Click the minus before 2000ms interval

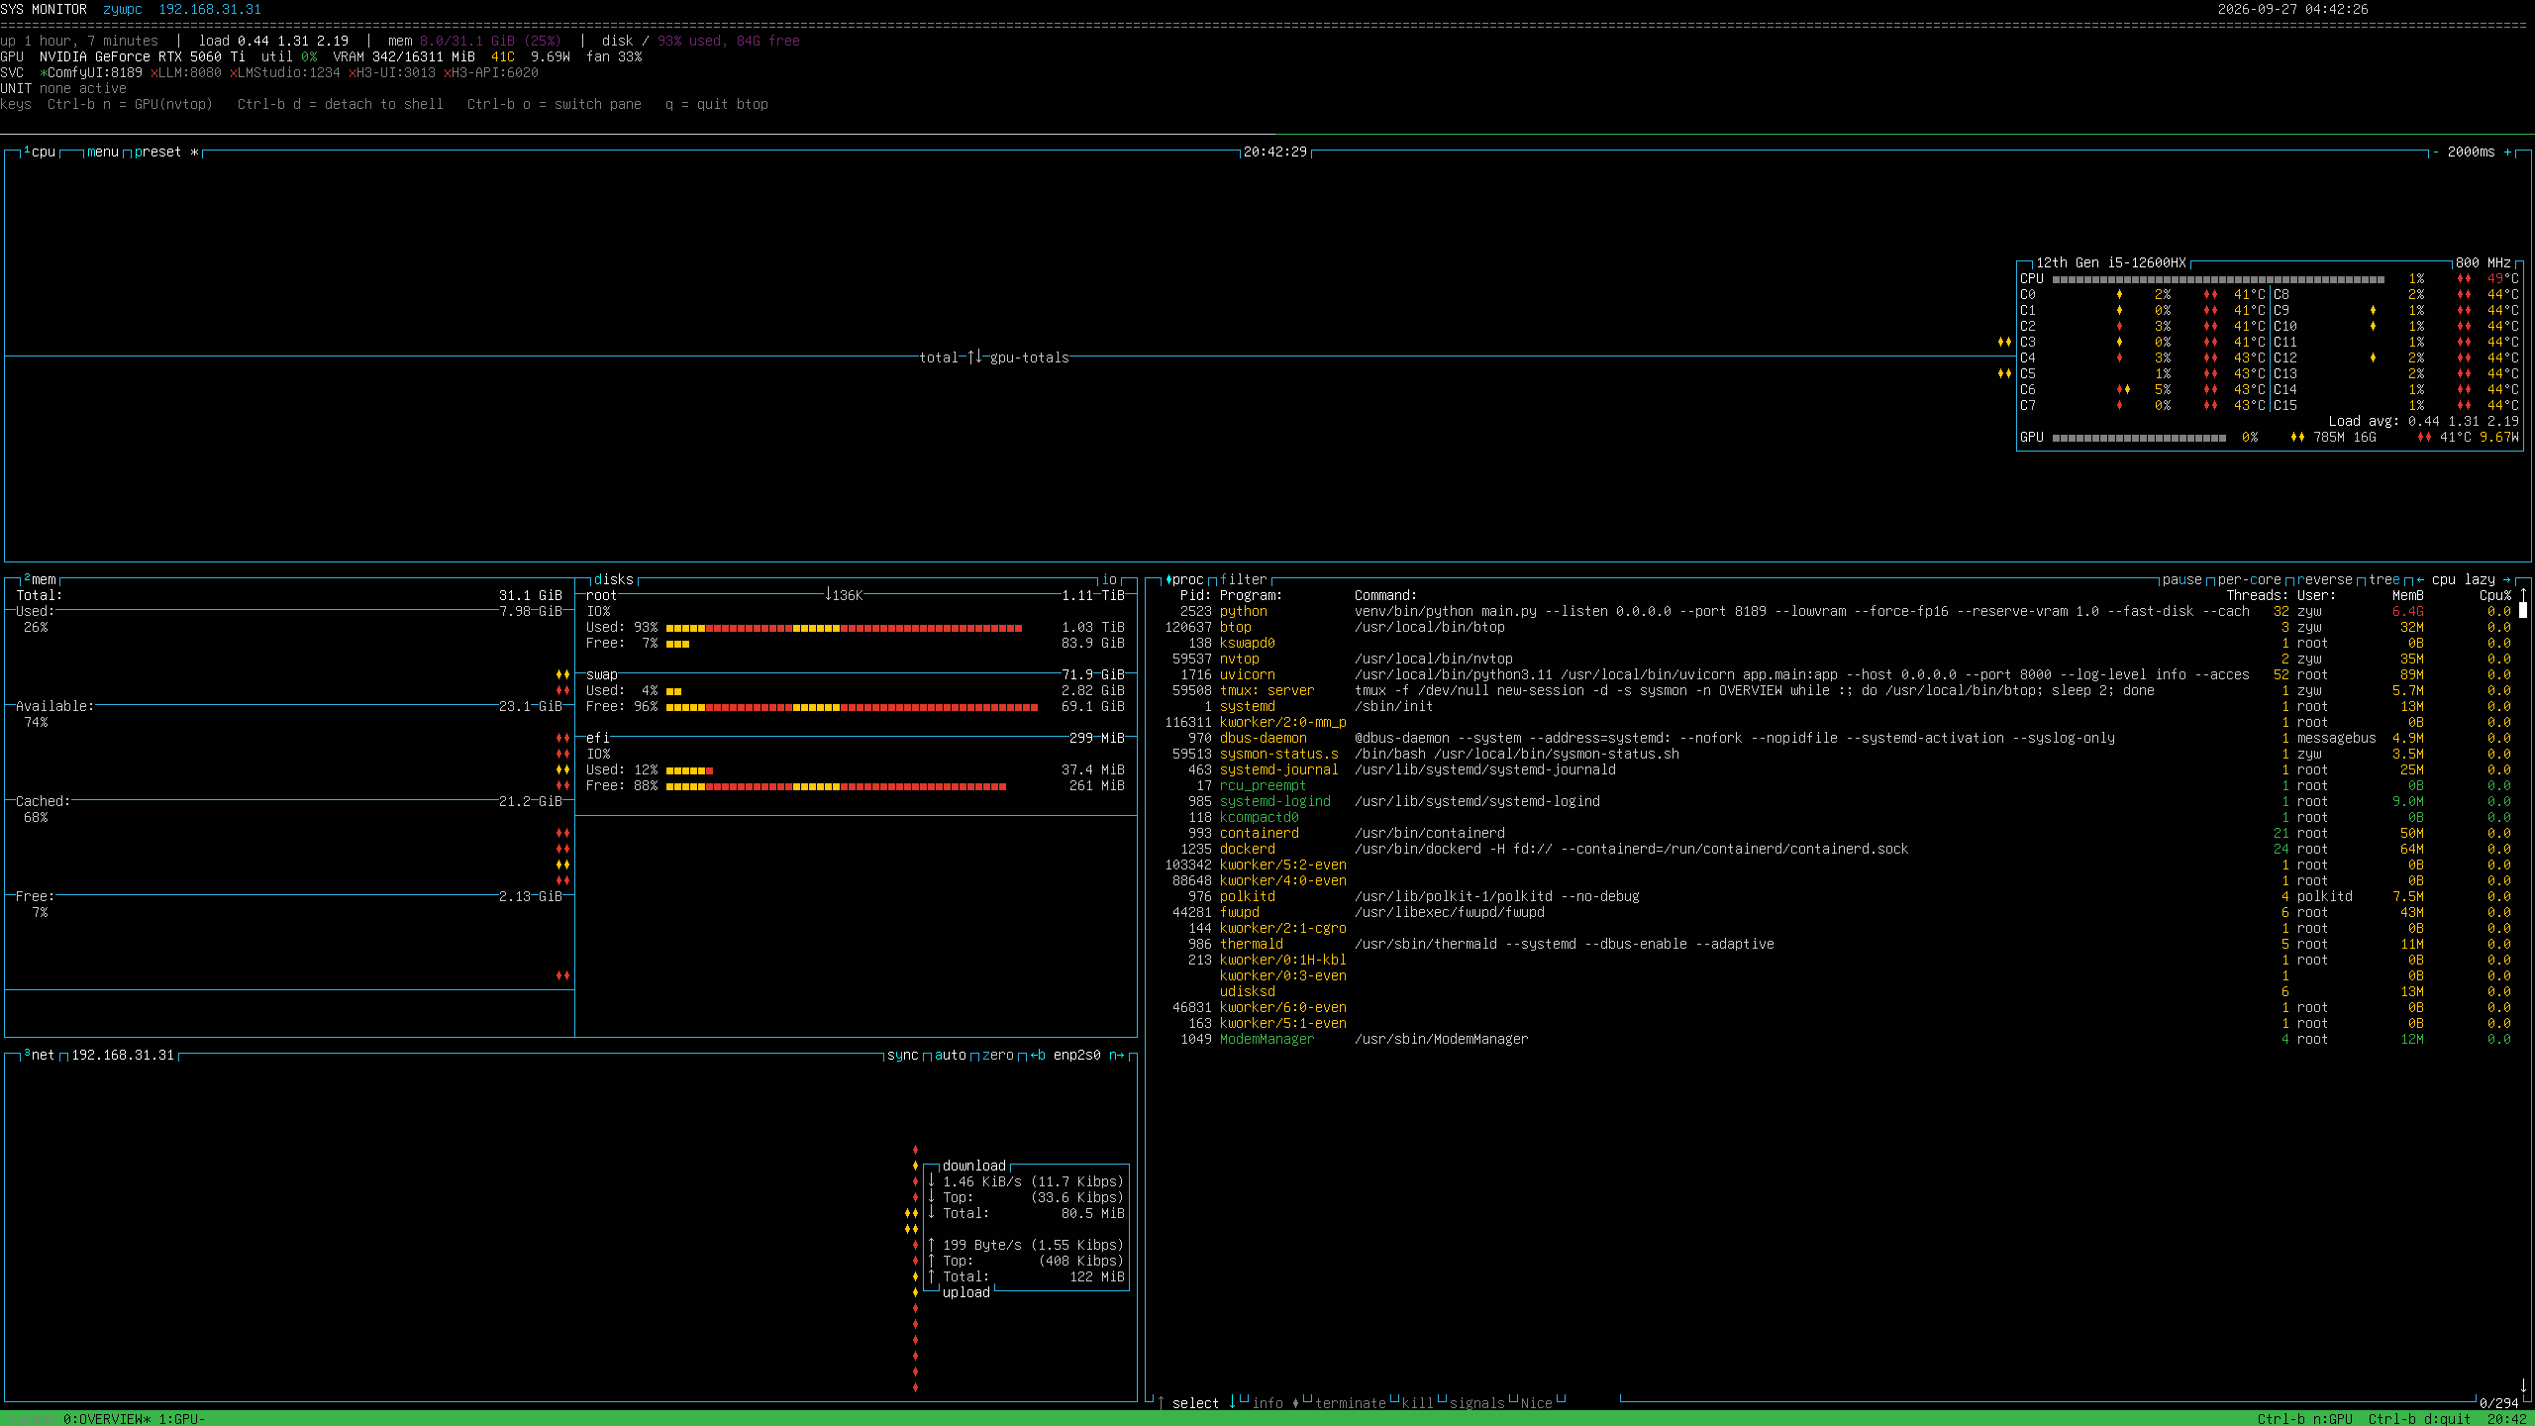(2436, 152)
